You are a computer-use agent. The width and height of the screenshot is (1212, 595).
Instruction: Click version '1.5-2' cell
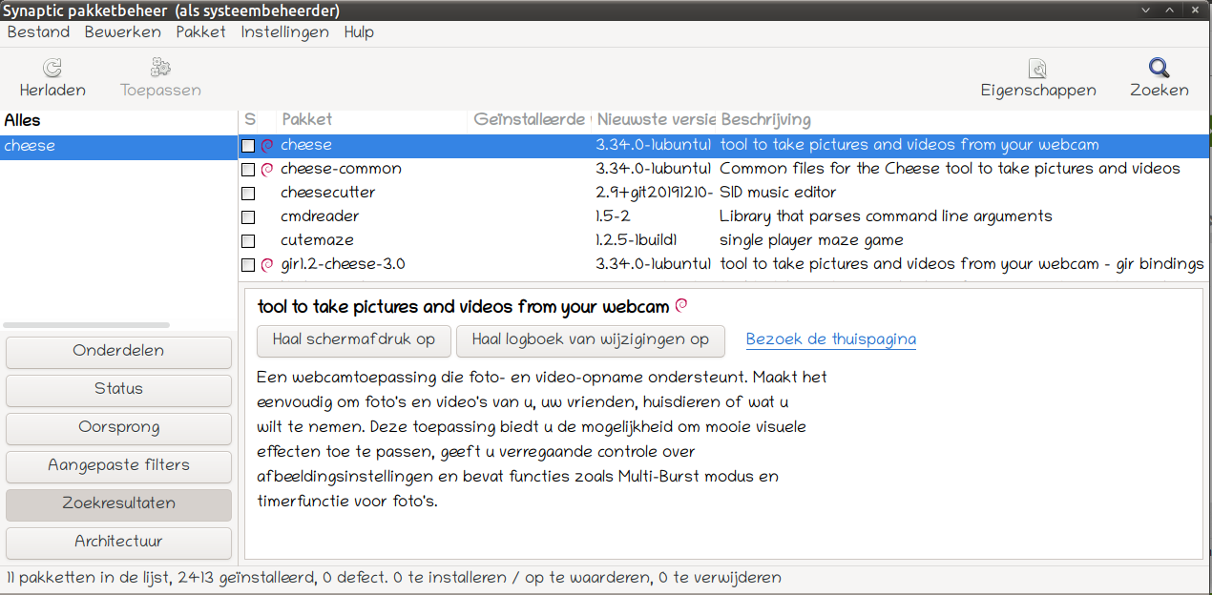[613, 216]
